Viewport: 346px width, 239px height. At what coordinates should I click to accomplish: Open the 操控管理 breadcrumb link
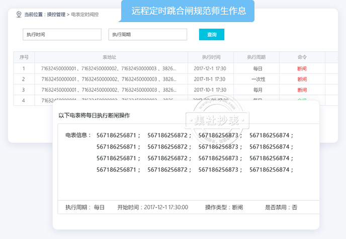click(x=56, y=15)
